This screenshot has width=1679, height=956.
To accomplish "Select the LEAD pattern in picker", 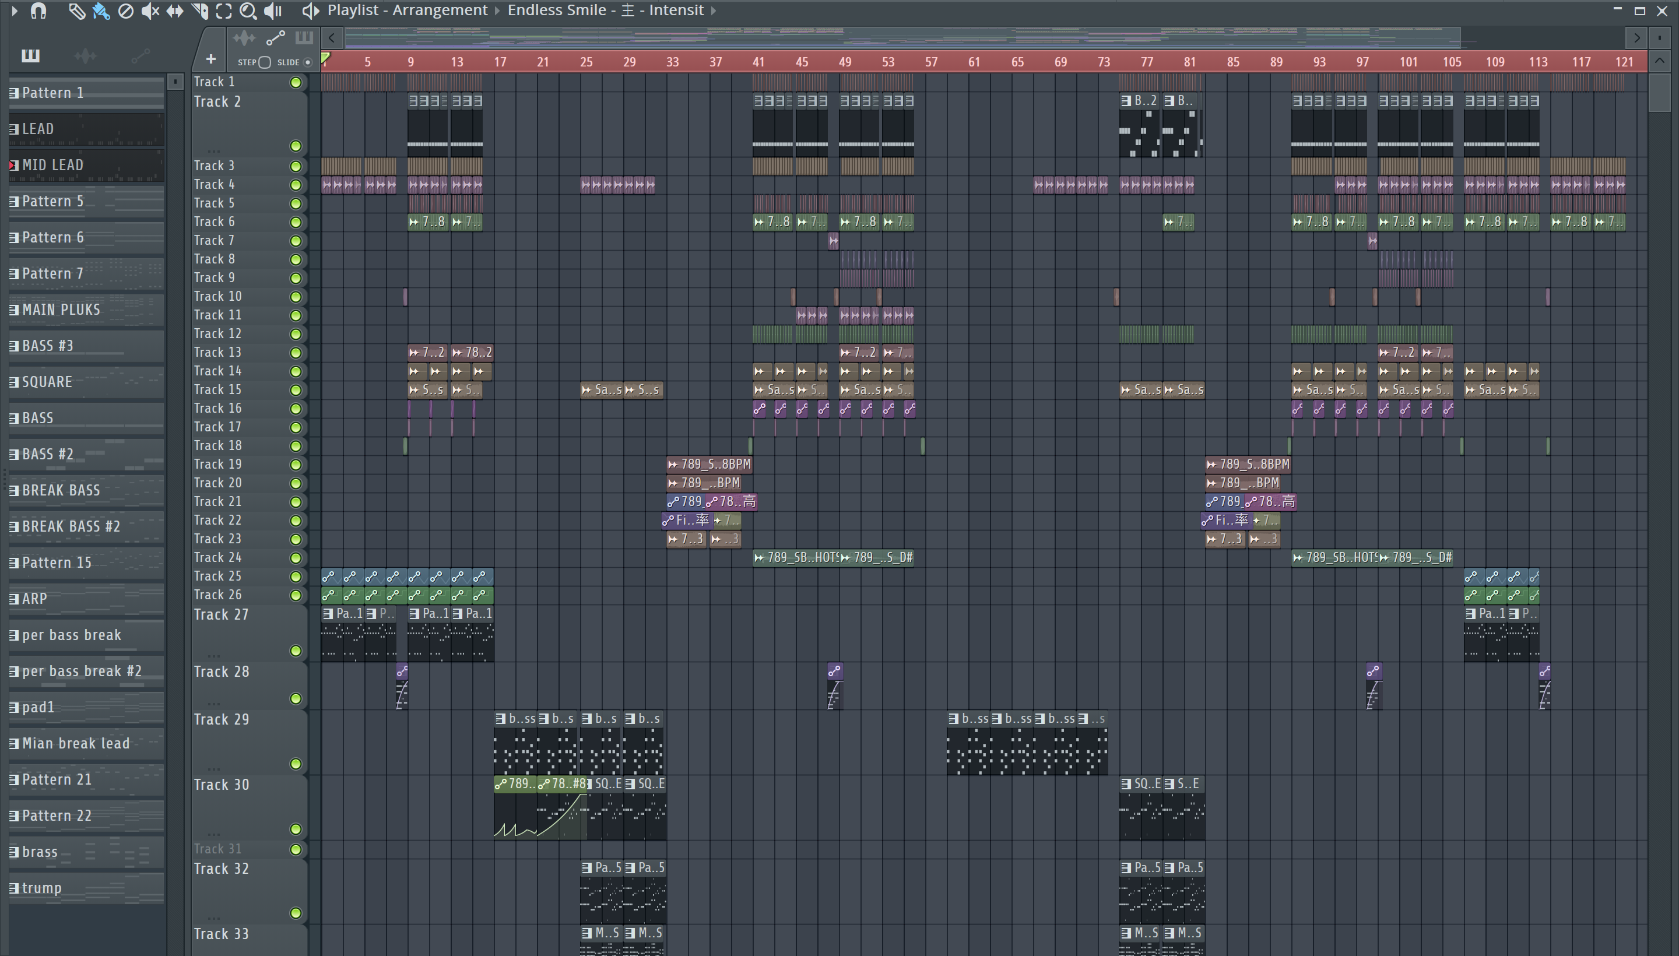I will pos(86,129).
